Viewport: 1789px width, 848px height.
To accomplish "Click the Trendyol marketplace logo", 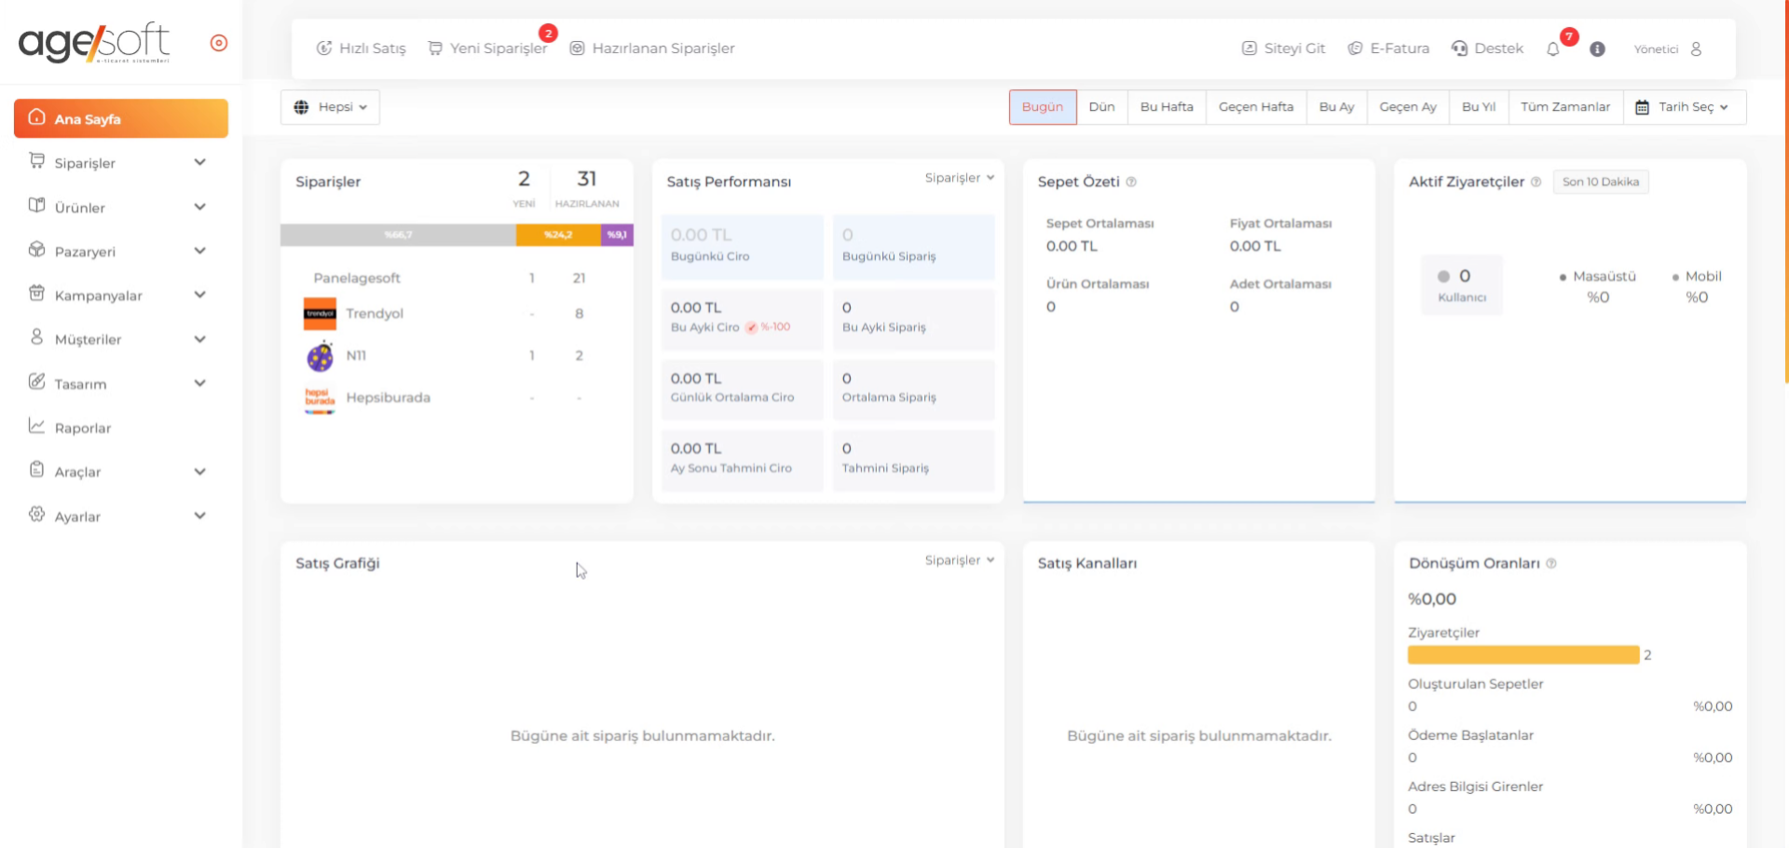I will tap(320, 314).
